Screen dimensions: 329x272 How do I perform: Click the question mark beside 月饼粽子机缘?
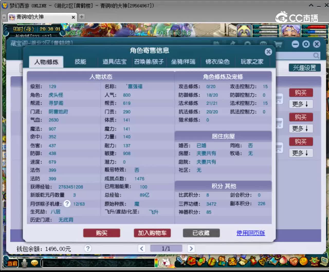pos(67,204)
